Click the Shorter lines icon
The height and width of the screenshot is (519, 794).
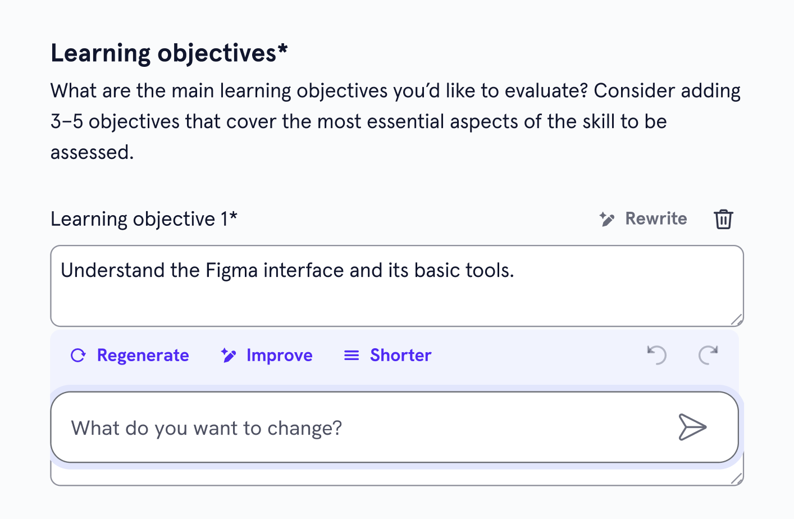(352, 356)
